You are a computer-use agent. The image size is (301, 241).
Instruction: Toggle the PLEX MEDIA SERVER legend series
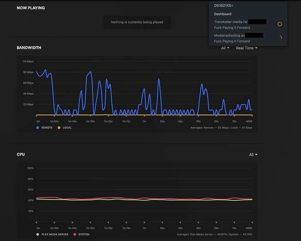(x=52, y=234)
